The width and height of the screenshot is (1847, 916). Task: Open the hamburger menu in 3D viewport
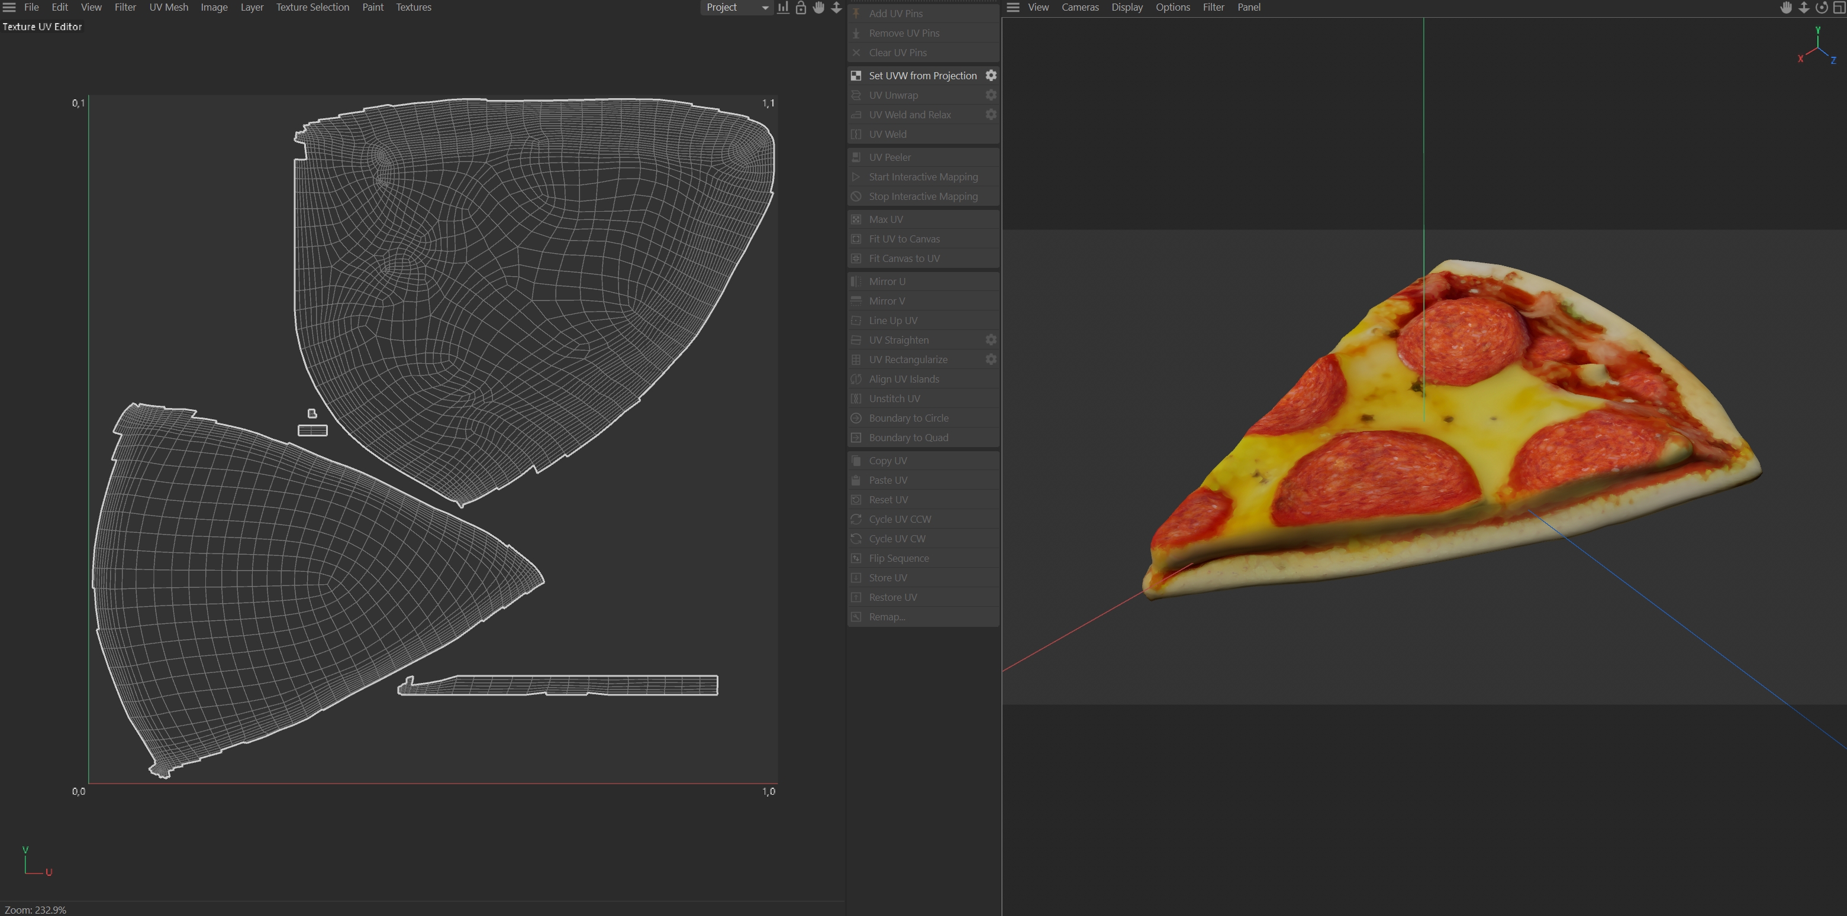point(1013,7)
